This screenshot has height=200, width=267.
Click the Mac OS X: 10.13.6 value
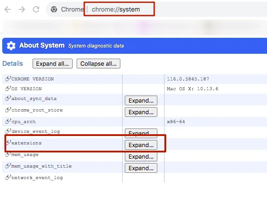point(193,89)
